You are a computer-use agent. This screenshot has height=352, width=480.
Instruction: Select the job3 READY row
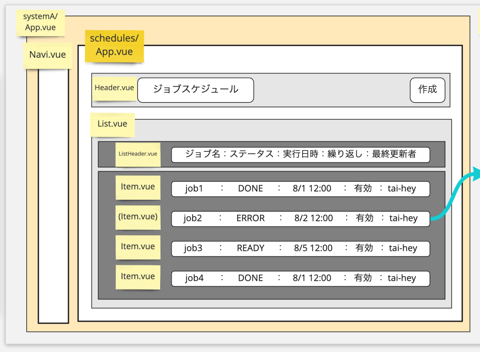point(300,248)
